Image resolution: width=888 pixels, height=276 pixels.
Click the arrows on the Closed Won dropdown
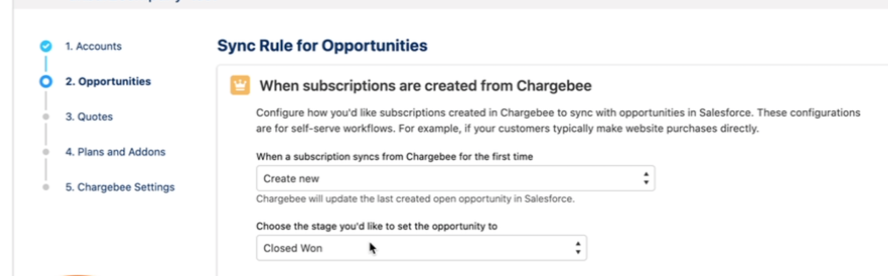pos(578,248)
